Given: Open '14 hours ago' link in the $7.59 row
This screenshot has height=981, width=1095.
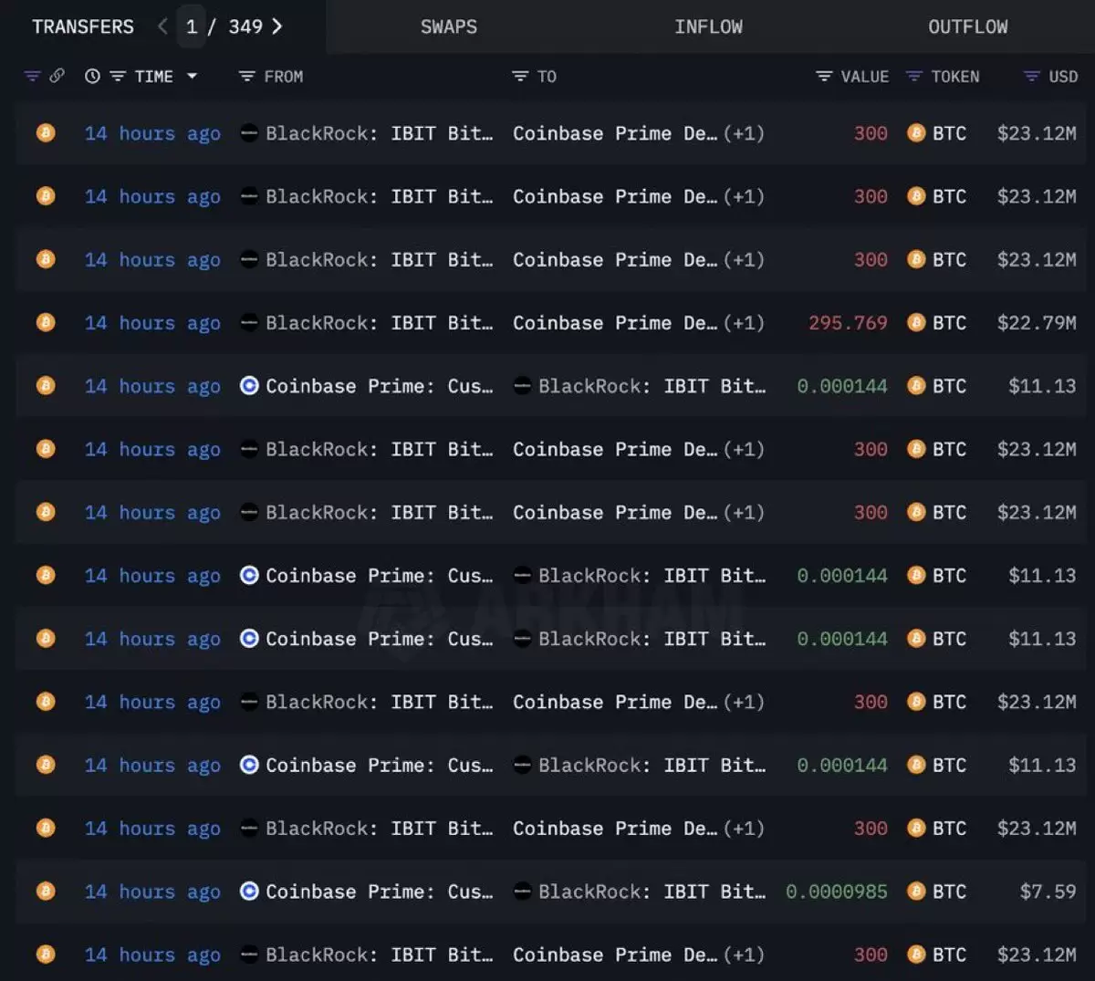Looking at the screenshot, I should click(x=152, y=892).
